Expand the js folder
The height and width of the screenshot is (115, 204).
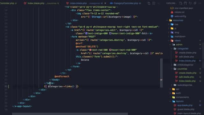click(x=175, y=28)
